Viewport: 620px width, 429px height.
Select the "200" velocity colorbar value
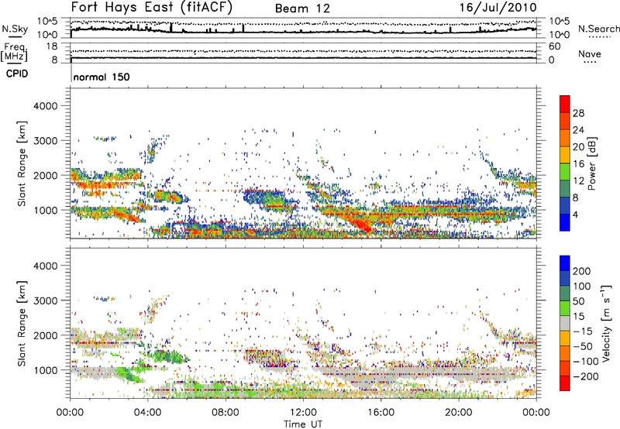[x=582, y=271]
